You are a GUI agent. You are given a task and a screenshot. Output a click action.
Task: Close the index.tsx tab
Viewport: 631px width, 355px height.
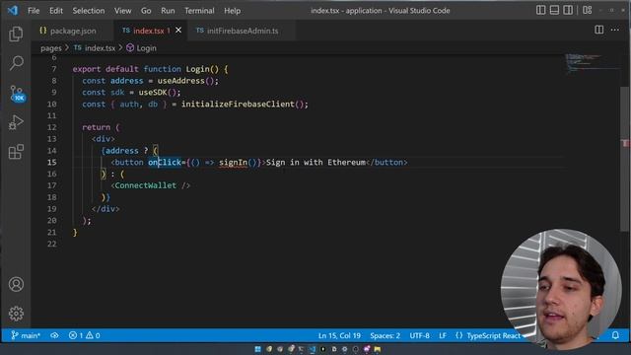coord(178,31)
